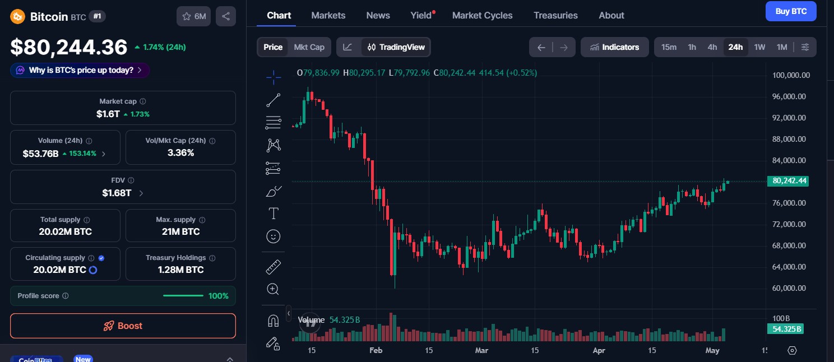Open the Market Cycles tab

pos(483,15)
